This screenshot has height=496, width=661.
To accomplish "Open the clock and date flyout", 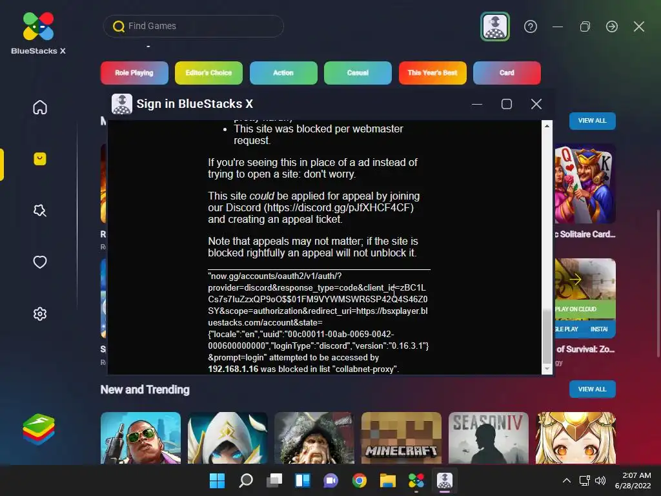I will click(633, 480).
